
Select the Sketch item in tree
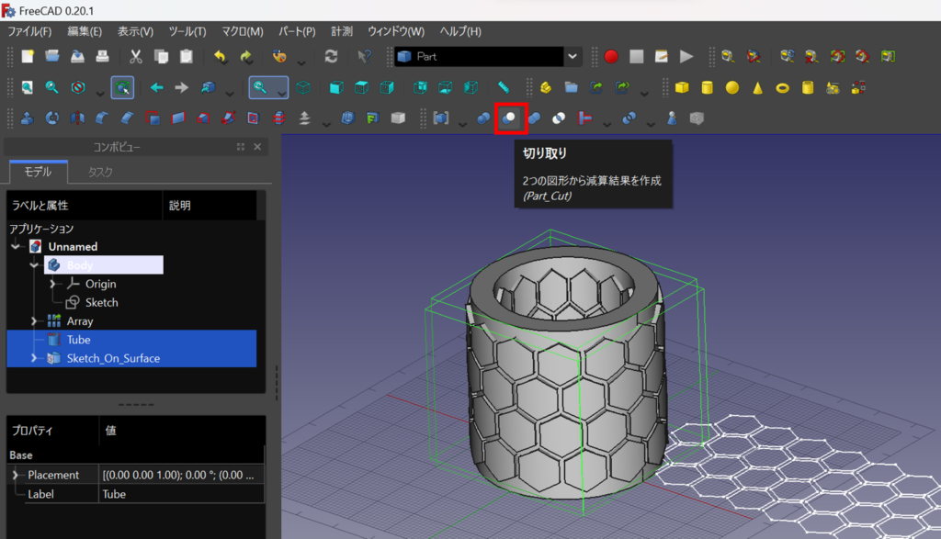[x=101, y=302]
